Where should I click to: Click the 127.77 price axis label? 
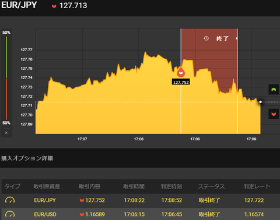(26, 50)
